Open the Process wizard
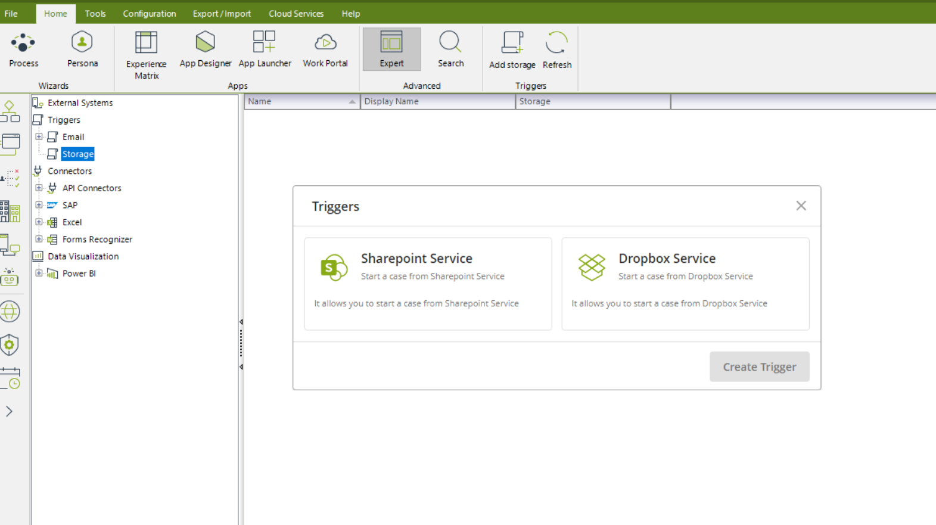 pos(23,49)
